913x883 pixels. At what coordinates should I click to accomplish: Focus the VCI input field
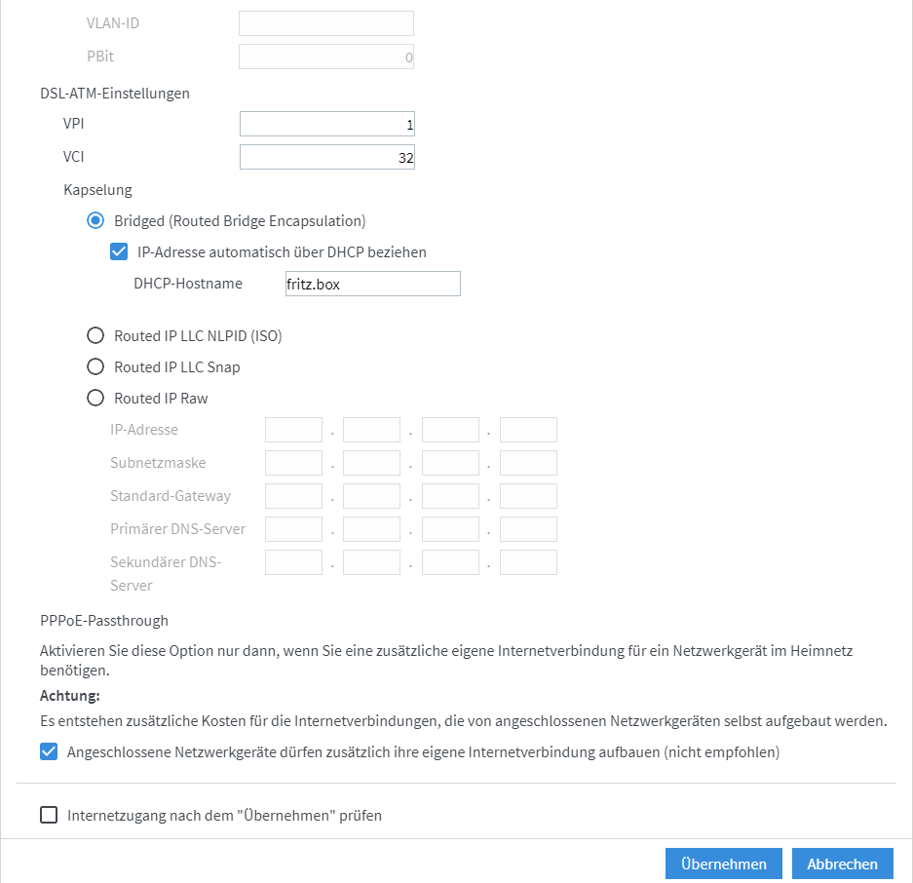point(327,157)
